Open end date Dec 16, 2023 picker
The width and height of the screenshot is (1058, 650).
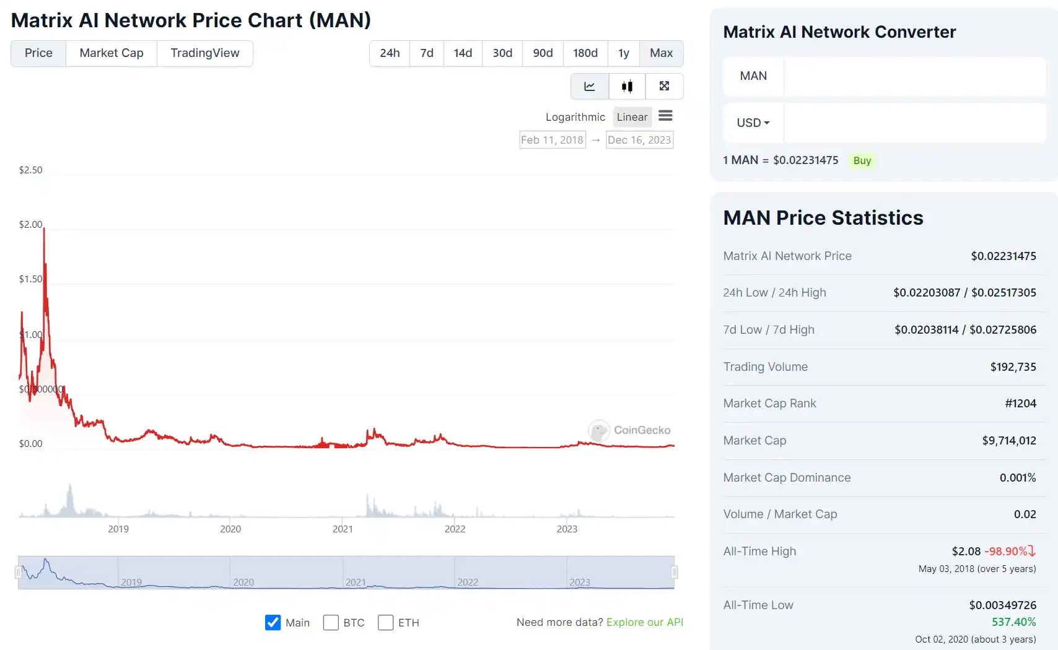(x=639, y=140)
